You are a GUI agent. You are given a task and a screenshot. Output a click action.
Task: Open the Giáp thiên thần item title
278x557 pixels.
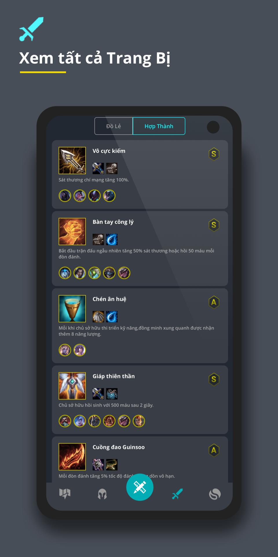114,376
